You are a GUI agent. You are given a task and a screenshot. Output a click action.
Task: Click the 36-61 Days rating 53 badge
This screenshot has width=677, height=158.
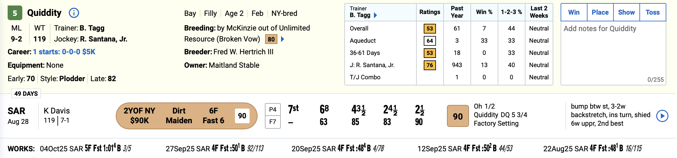[x=430, y=53]
